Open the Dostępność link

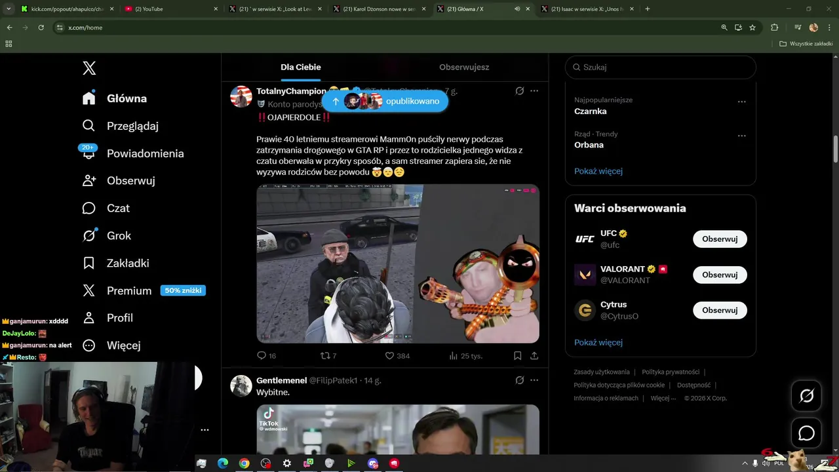[693, 385]
